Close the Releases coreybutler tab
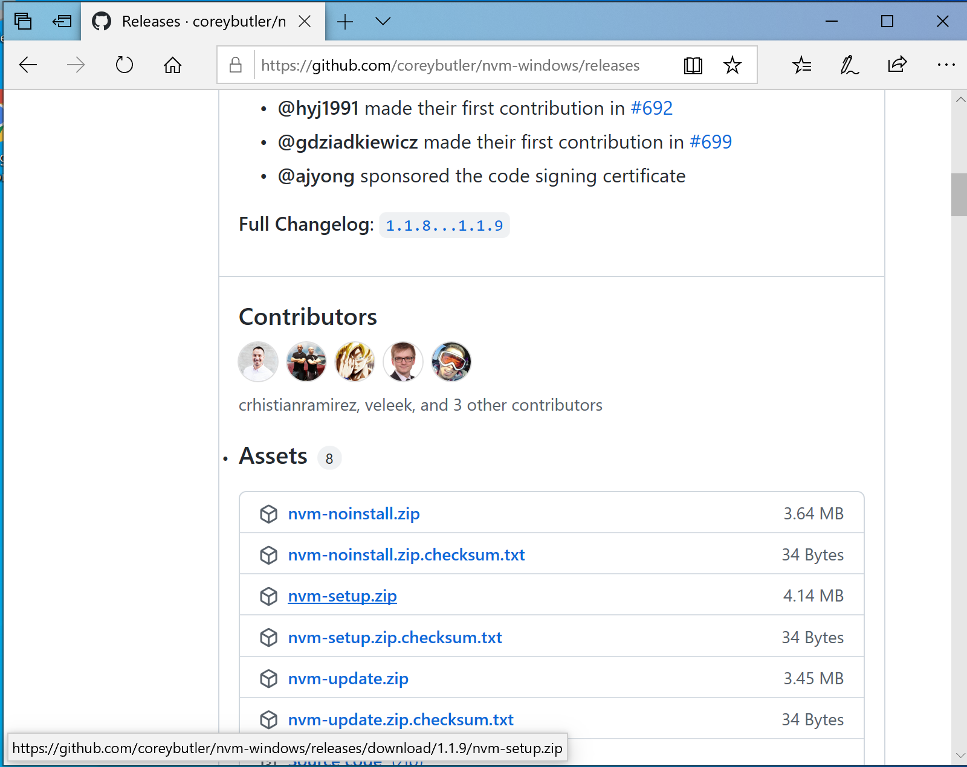This screenshot has width=967, height=767. coord(305,22)
